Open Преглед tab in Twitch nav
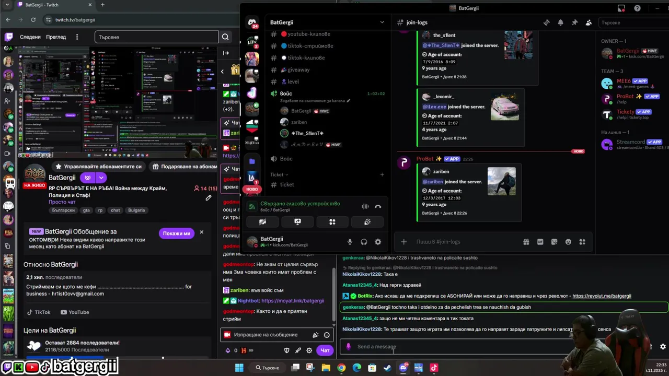This screenshot has width=669, height=376. 56,37
